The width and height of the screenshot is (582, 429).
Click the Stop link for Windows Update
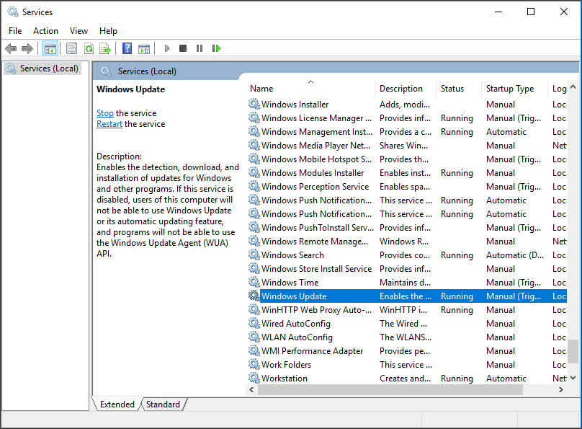click(x=104, y=112)
